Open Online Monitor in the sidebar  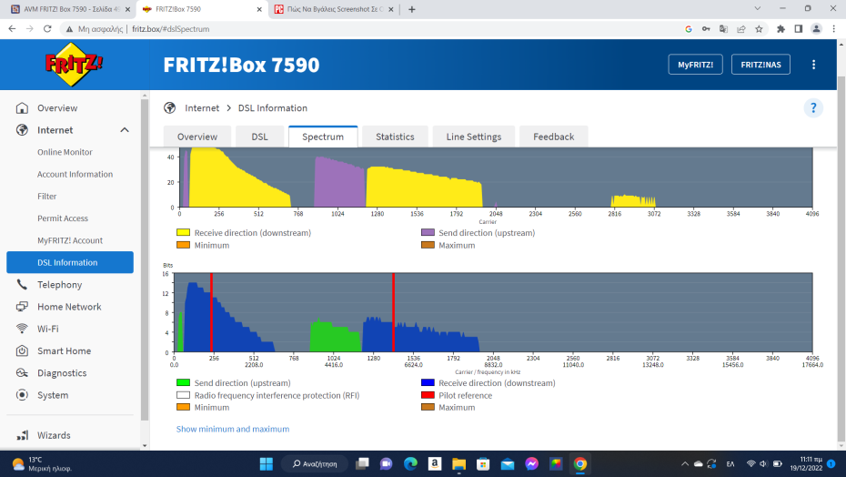pos(65,152)
